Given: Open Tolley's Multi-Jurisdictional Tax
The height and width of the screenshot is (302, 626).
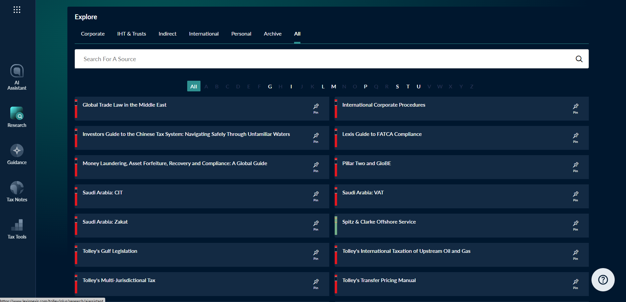Looking at the screenshot, I should tap(119, 280).
